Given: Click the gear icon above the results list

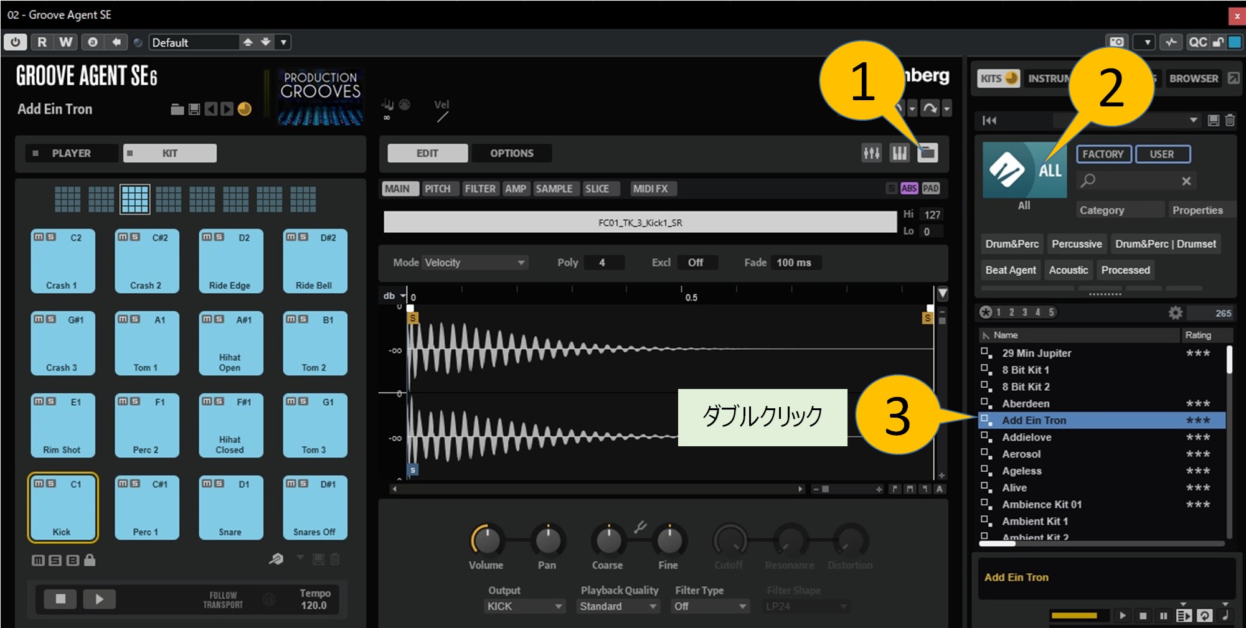Looking at the screenshot, I should pos(1175,312).
